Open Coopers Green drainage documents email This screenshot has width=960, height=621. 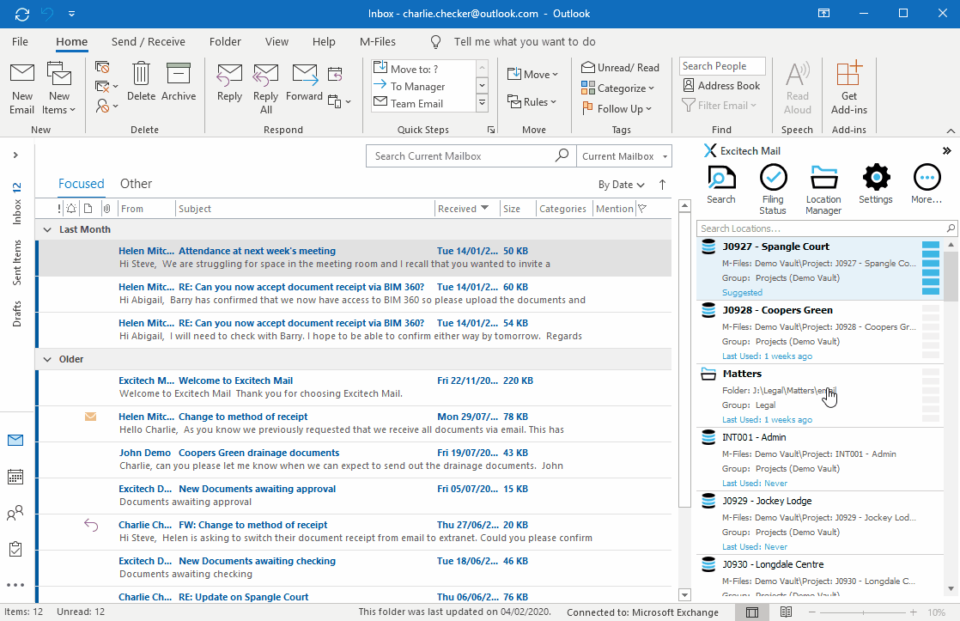355,460
